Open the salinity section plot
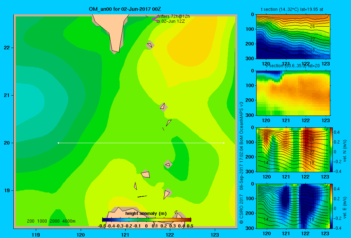This screenshot has height=238, width=351. pos(293,93)
